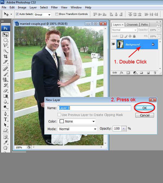Toggle lock all padlock icon
This screenshot has width=163, height=183.
pos(134,36)
